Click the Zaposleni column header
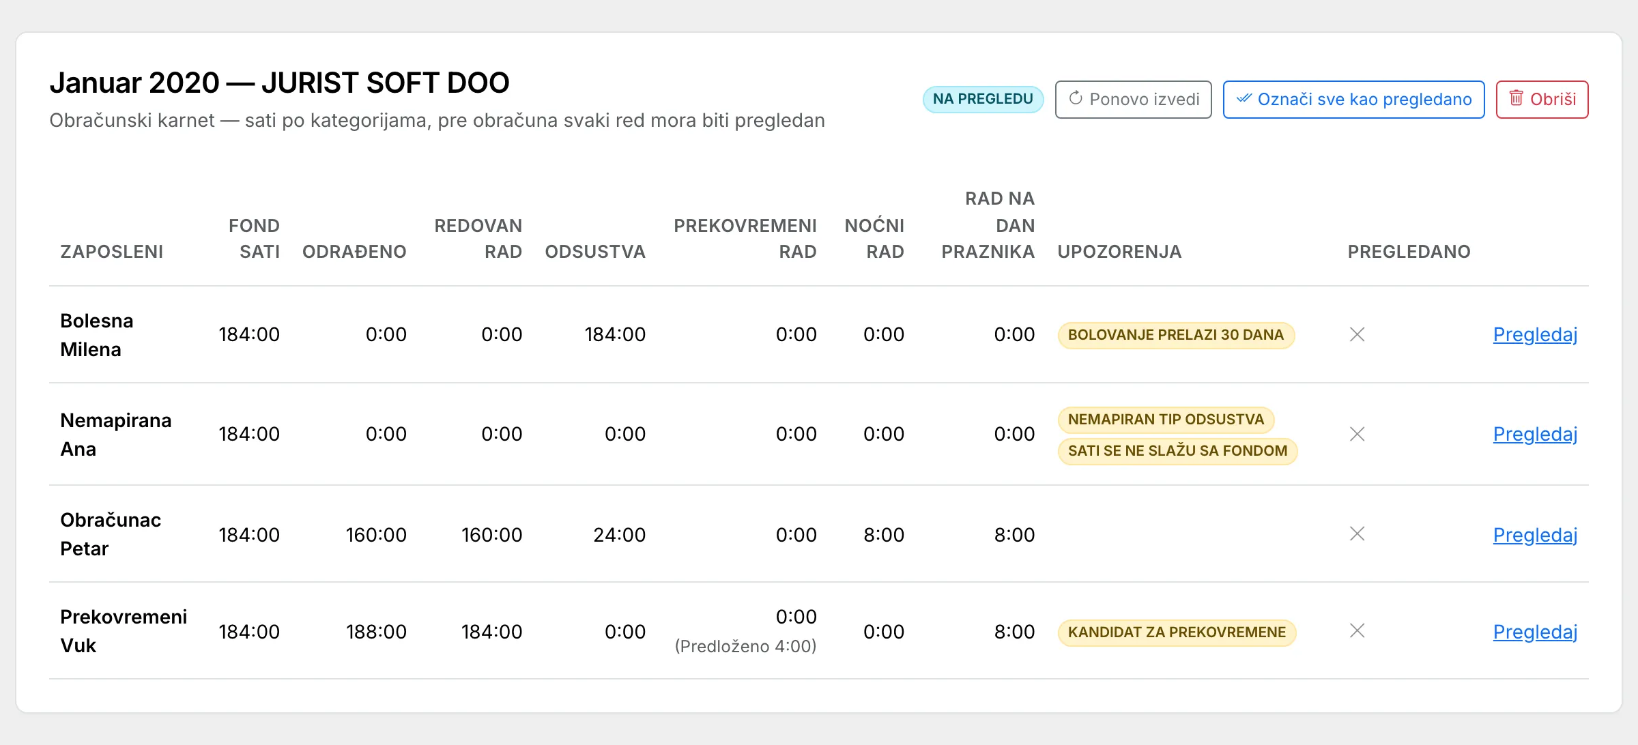Image resolution: width=1638 pixels, height=745 pixels. 112,252
